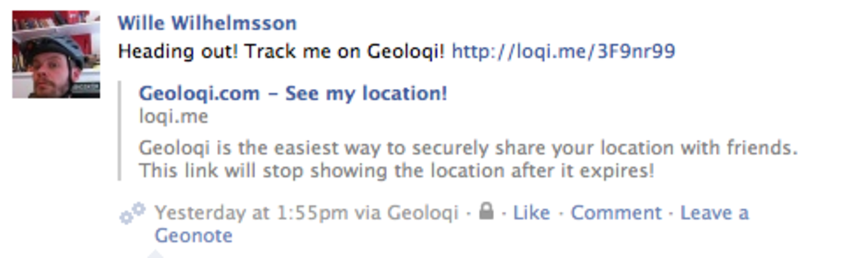Click the gray vertical link preview bar
This screenshot has width=857, height=258.
pyautogui.click(x=120, y=131)
